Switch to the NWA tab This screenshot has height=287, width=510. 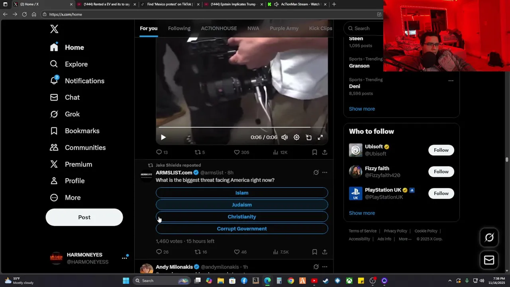point(253,28)
